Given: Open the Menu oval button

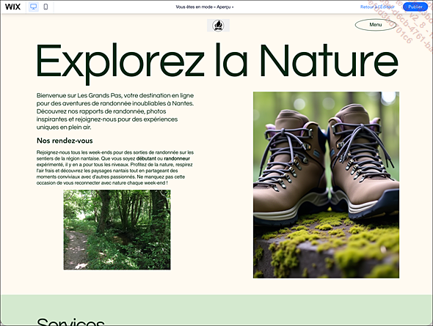Looking at the screenshot, I should coord(376,25).
